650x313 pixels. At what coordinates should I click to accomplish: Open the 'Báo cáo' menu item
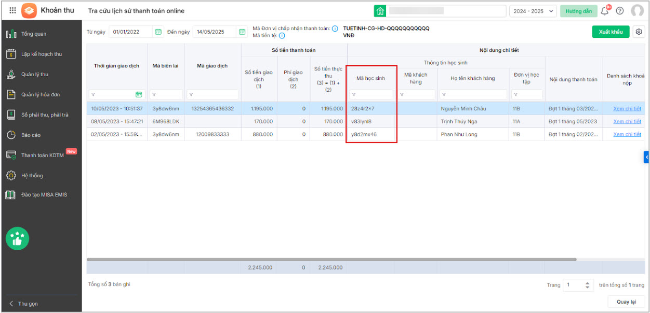click(31, 135)
